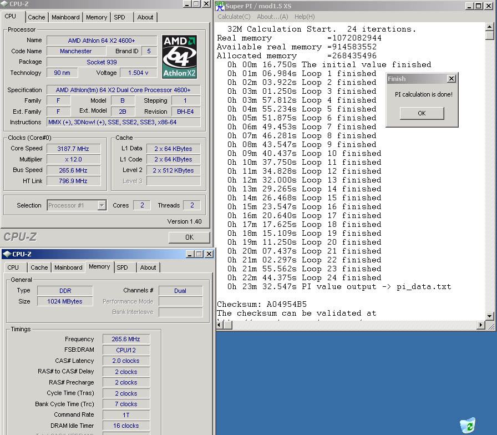Click the Code Name field Manchester
This screenshot has width=497, height=435.
coord(76,51)
